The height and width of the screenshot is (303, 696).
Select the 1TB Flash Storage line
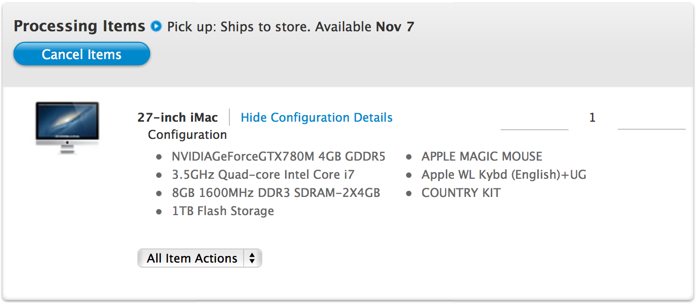[x=223, y=211]
